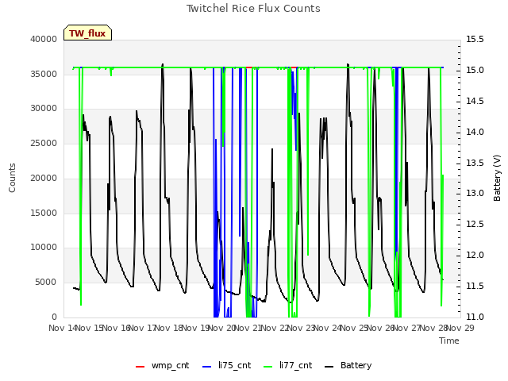The width and height of the screenshot is (508, 381).
Task: Click the 11.0 battery axis label
Action: pos(475,317)
